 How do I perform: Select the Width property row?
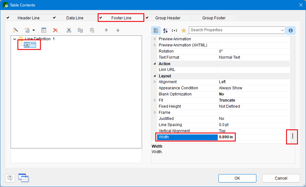tap(223, 137)
